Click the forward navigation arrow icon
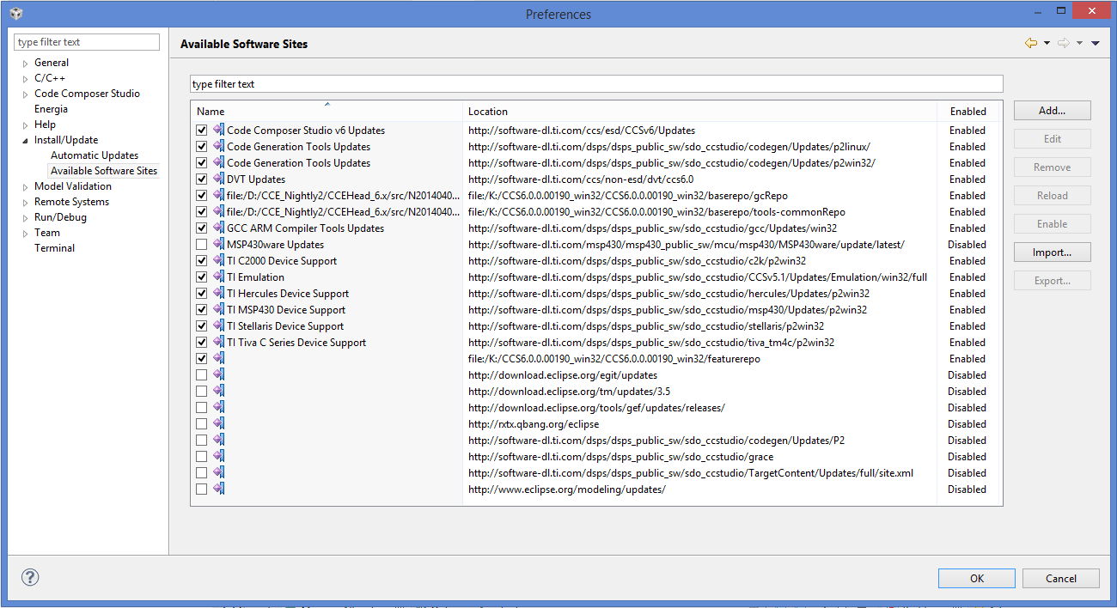1117x608 pixels. coord(1064,43)
